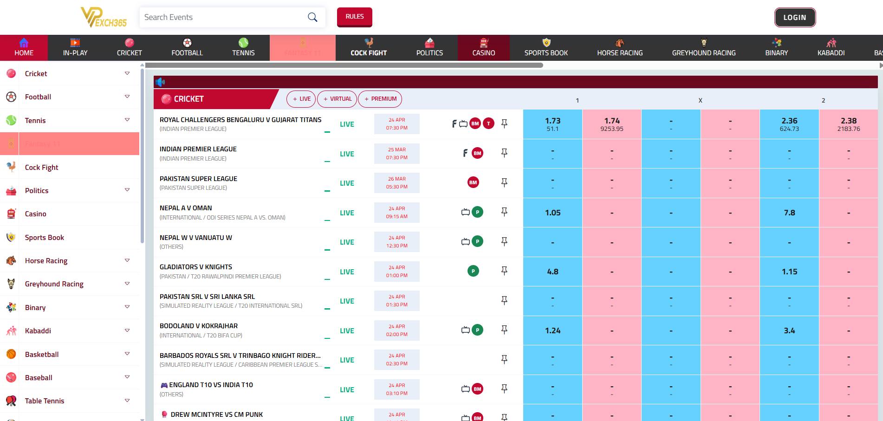The image size is (883, 421).
Task: Click the fancy F icon for Indian Premier League
Action: point(465,153)
